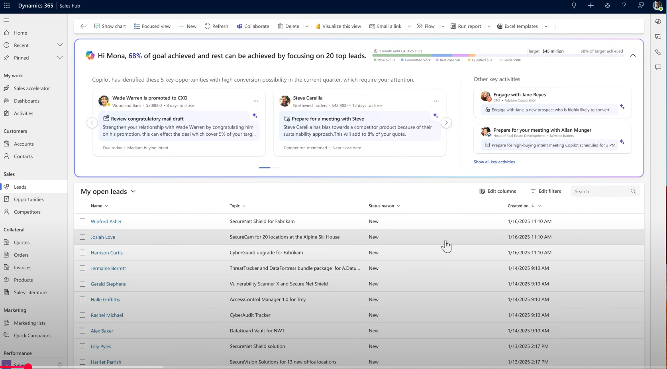
Task: Click Copilot sparkle on Review congratulatory mail draft
Action: 255,115
